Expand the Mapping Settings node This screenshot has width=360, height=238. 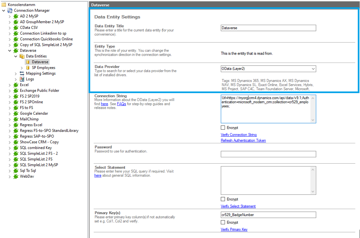tap(16, 74)
